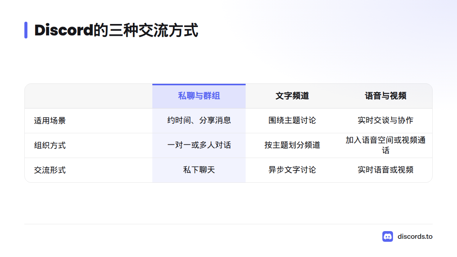The image size is (457, 257).
Task: Click the 交流形式 row label
Action: coord(50,170)
